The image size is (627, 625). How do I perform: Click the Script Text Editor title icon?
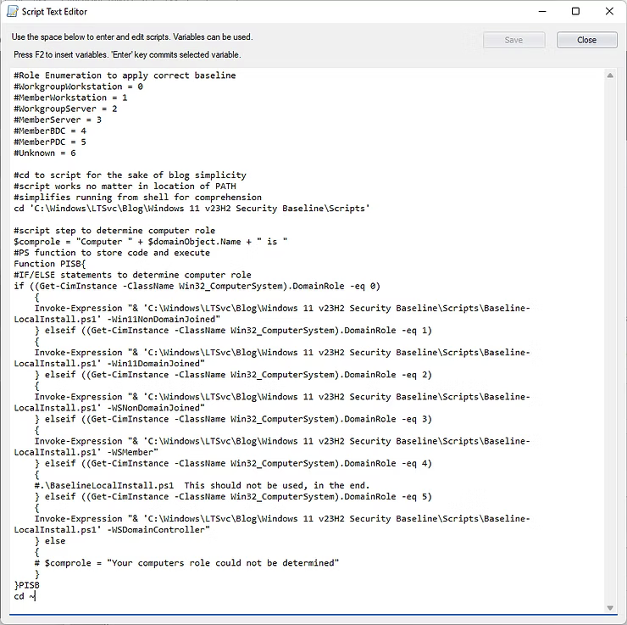point(13,12)
